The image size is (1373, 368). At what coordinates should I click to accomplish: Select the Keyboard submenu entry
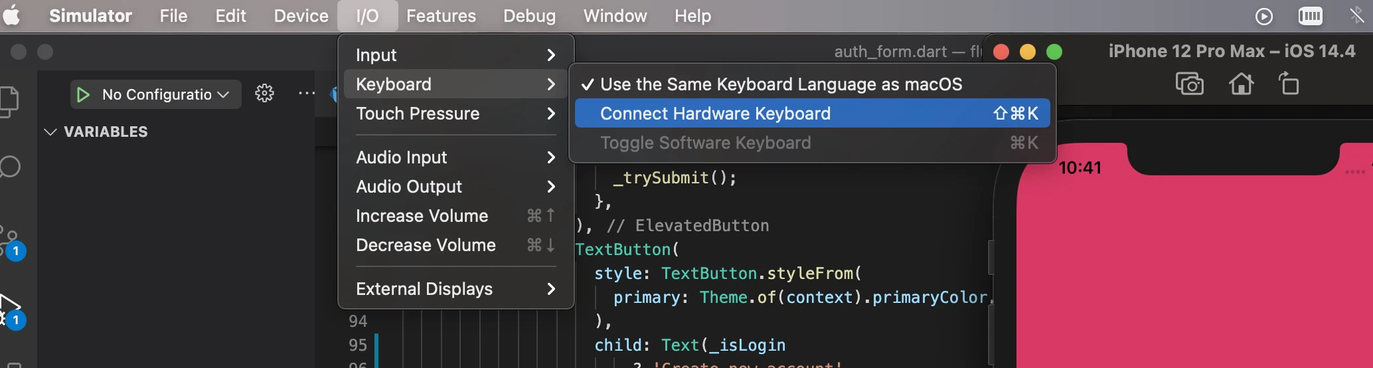coord(455,84)
